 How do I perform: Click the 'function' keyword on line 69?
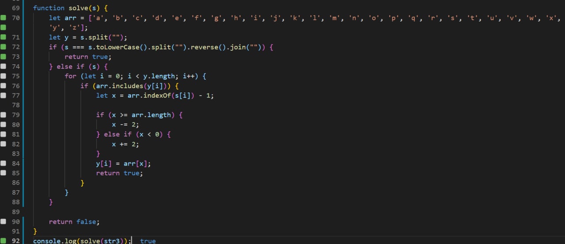coord(49,8)
